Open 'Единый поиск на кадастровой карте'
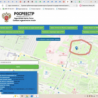This screenshot has width=98, height=98. [x=31, y=28]
